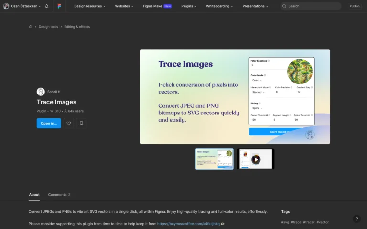Click the #vector tag
The width and height of the screenshot is (367, 229).
[323, 222]
